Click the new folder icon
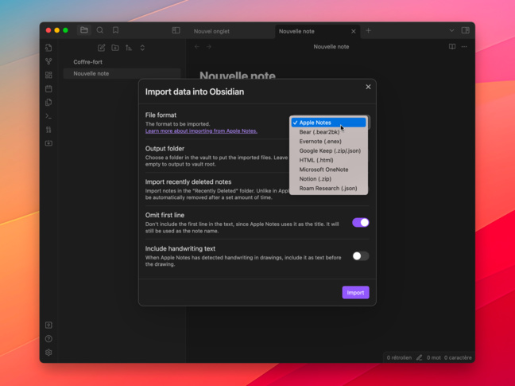Screen dimensions: 515x386 (115, 48)
